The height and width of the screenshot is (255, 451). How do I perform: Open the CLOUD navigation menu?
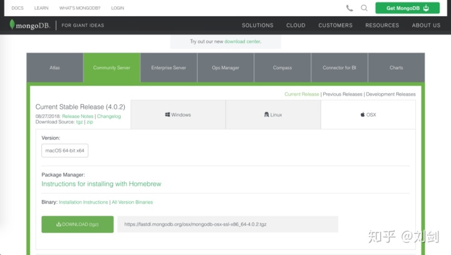[296, 25]
